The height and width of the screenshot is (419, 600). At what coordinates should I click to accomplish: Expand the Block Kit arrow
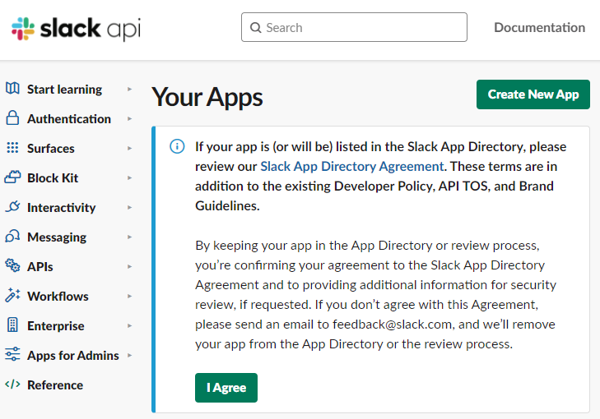130,178
